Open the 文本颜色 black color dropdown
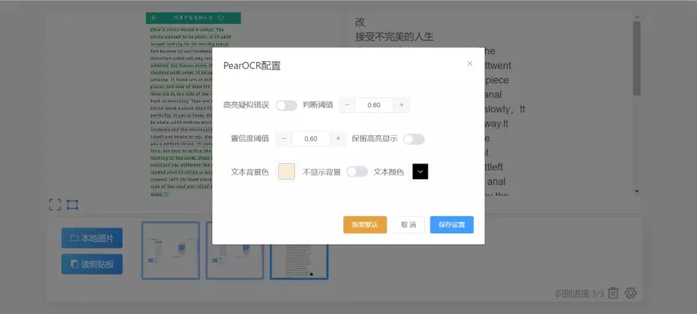The image size is (697, 314). [420, 172]
